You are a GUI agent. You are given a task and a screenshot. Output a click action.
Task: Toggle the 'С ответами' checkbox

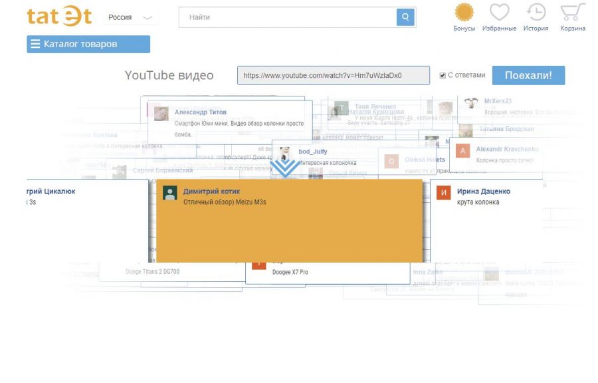coord(443,76)
